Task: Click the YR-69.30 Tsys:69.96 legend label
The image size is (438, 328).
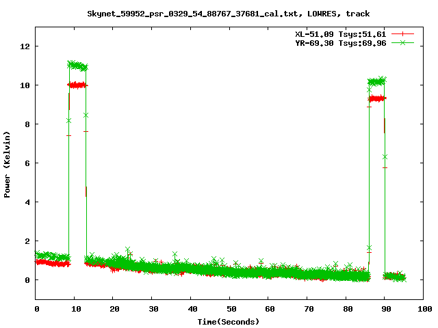Action: coord(341,43)
